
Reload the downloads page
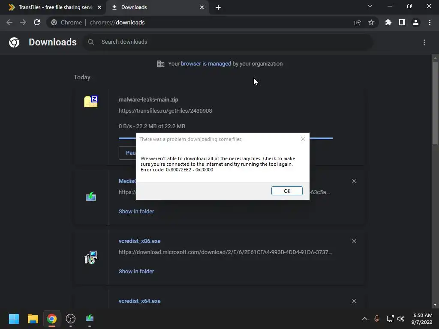pyautogui.click(x=37, y=22)
